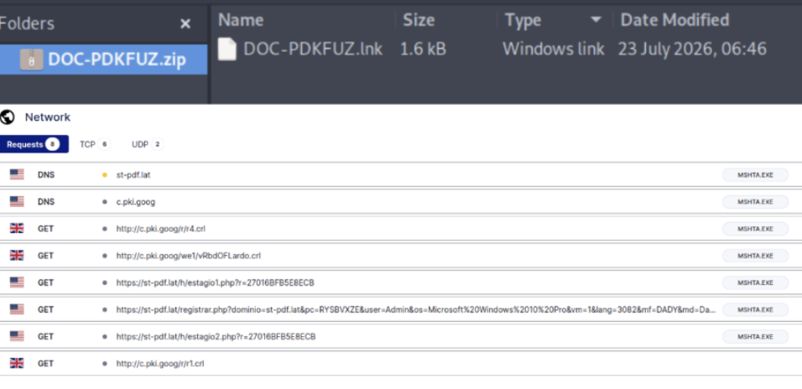Click MSHTA.EXE badge on estagio1.php row
The height and width of the screenshot is (389, 802).
coord(755,283)
